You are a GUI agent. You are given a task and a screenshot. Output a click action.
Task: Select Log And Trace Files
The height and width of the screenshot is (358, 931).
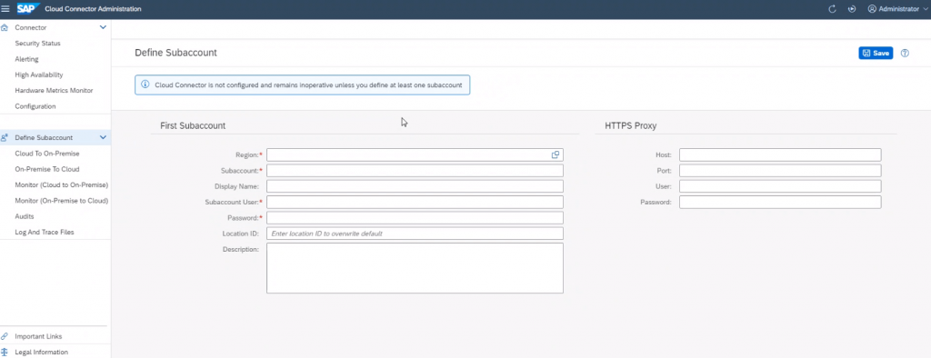[45, 232]
